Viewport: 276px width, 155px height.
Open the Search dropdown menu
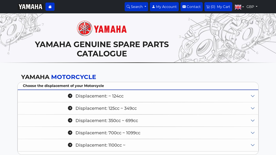136,7
